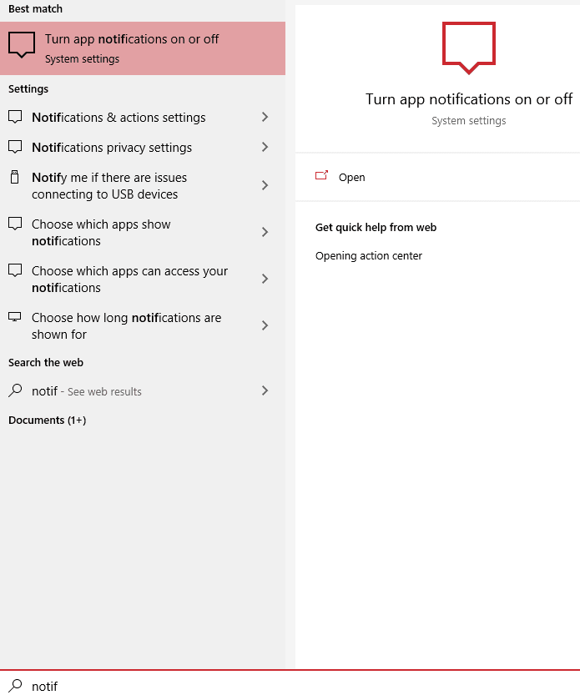Select Choose which apps can access your notifications
This screenshot has height=695, width=580.
tap(143, 280)
